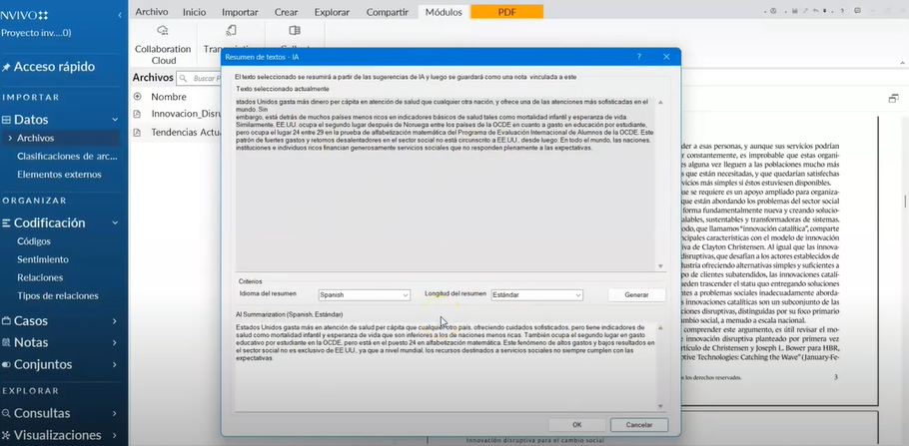
Task: Click the pin icon beside Acceso rápido
Action: [x=6, y=67]
